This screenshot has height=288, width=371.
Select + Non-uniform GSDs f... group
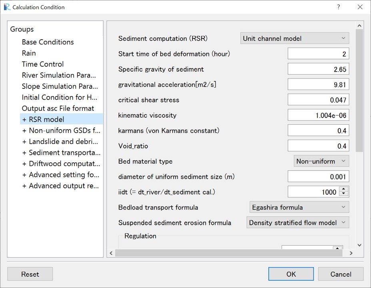point(61,130)
